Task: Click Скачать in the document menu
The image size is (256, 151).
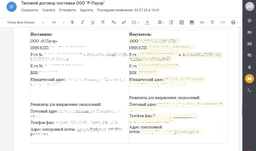Action: [x=49, y=10]
